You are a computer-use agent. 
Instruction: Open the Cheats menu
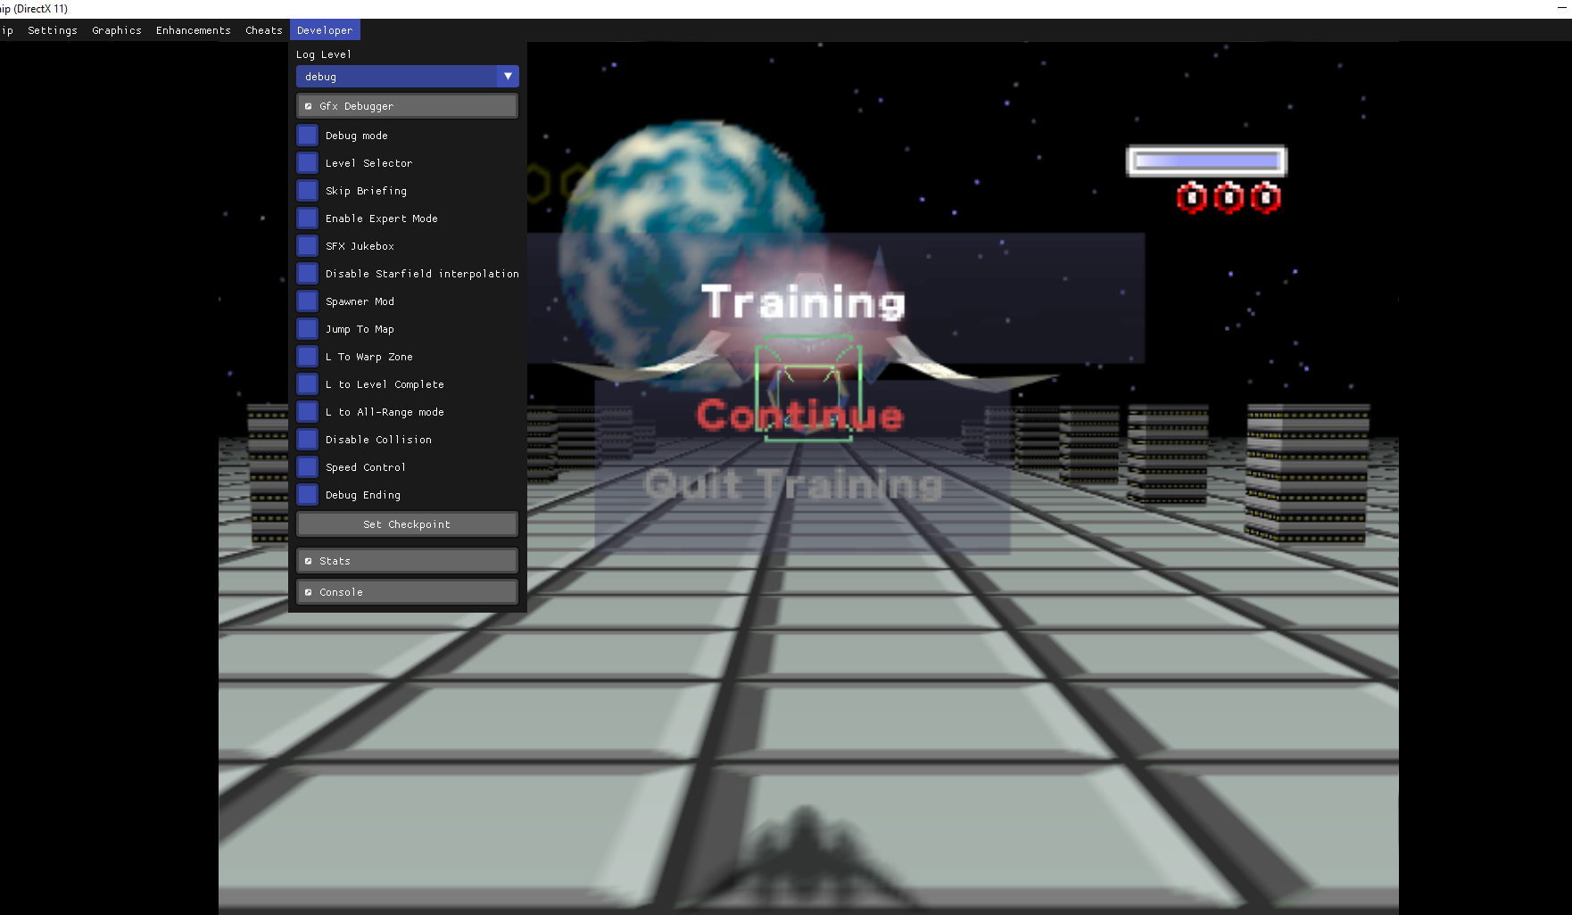click(x=264, y=30)
